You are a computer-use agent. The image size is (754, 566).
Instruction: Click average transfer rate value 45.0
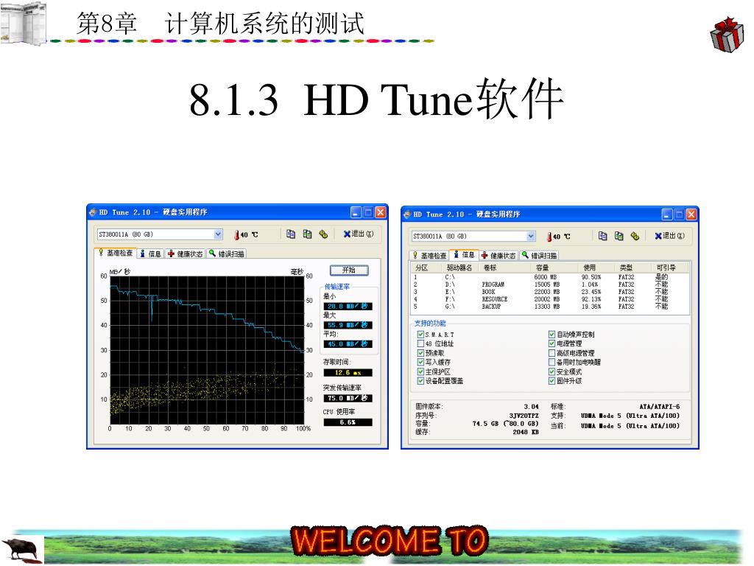348,344
